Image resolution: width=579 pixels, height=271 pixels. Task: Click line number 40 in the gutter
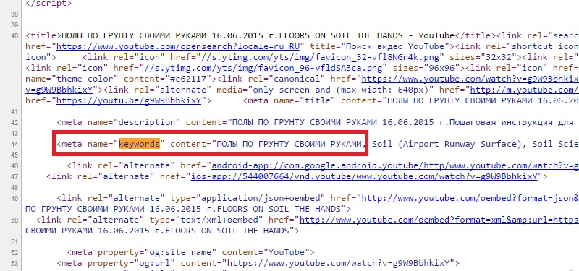(14, 35)
